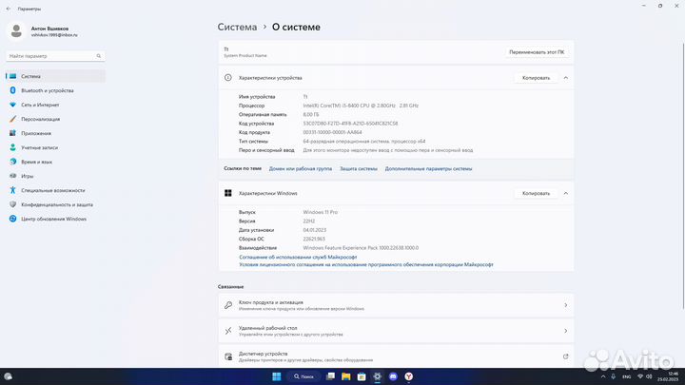Viewport: 685px width, 385px height.
Task: Click the user account avatar
Action: [x=16, y=31]
